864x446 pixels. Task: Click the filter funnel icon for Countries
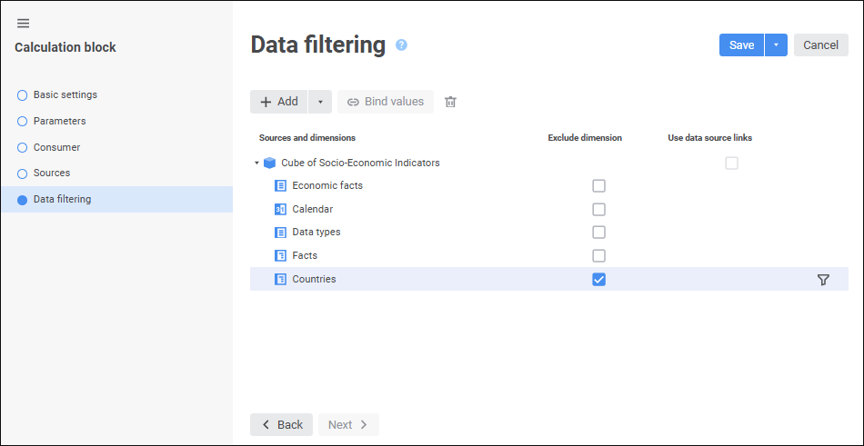pyautogui.click(x=823, y=280)
